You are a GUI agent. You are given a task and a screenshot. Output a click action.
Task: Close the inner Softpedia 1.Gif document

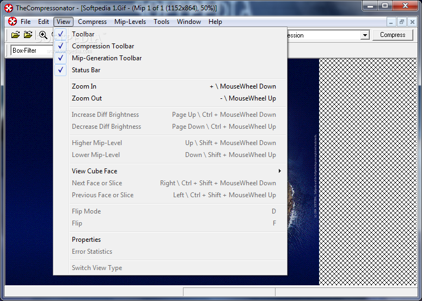click(412, 22)
